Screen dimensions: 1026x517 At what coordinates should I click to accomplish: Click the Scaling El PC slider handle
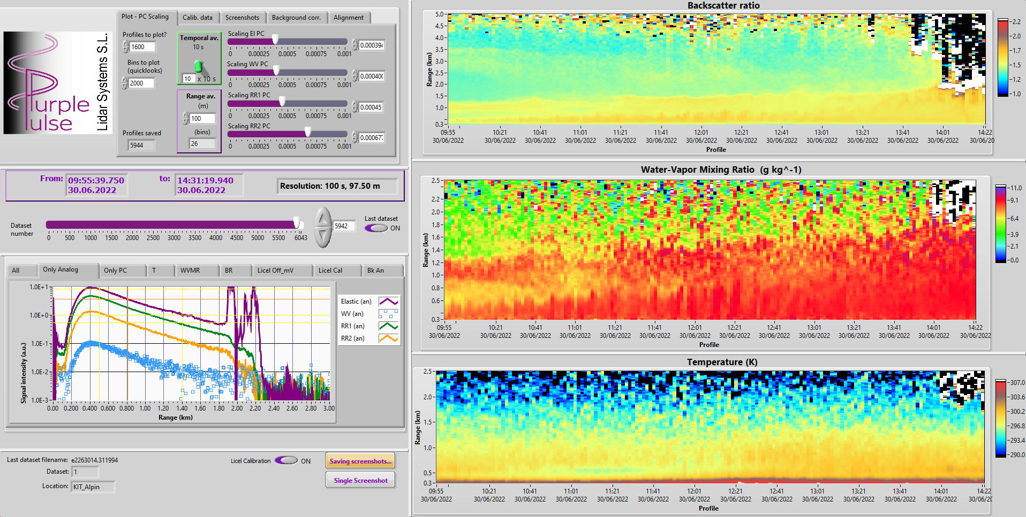(275, 40)
